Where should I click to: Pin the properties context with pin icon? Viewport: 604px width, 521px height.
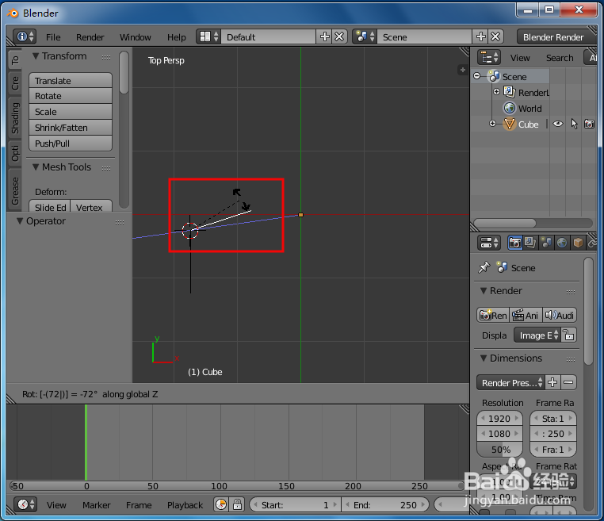pyautogui.click(x=484, y=267)
